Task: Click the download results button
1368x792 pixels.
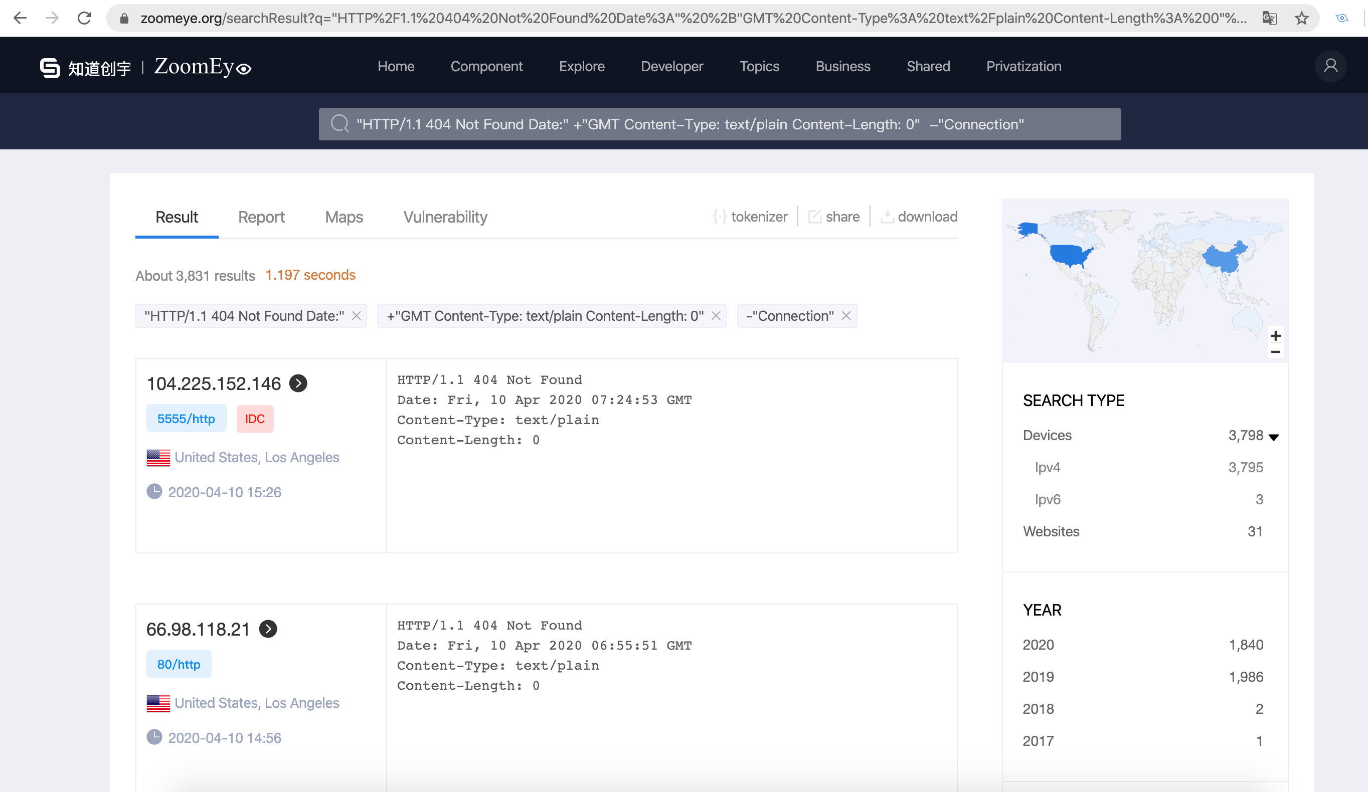Action: tap(919, 217)
